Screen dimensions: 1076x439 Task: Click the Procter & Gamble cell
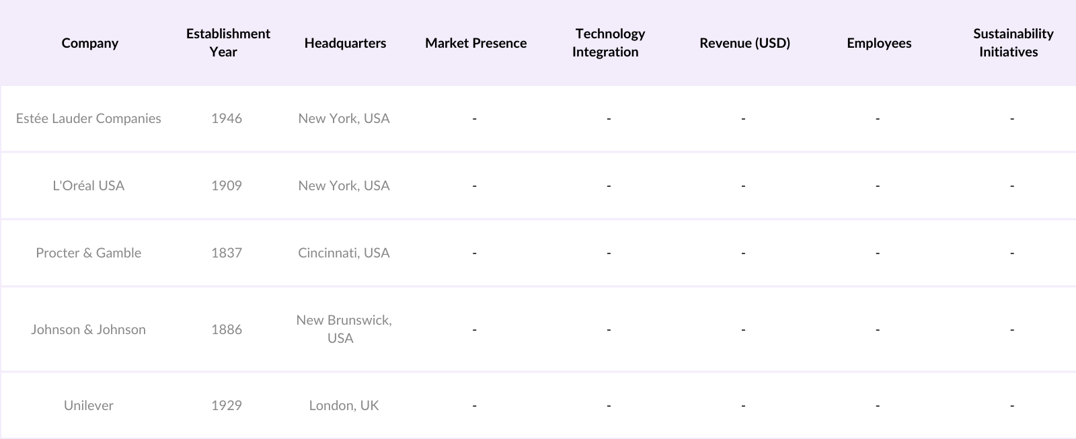89,253
